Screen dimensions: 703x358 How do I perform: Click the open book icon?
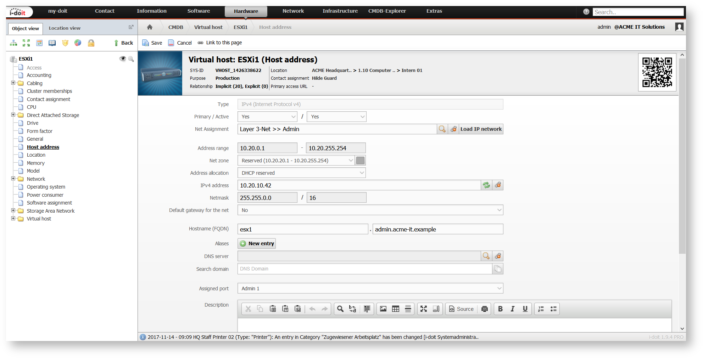(52, 43)
